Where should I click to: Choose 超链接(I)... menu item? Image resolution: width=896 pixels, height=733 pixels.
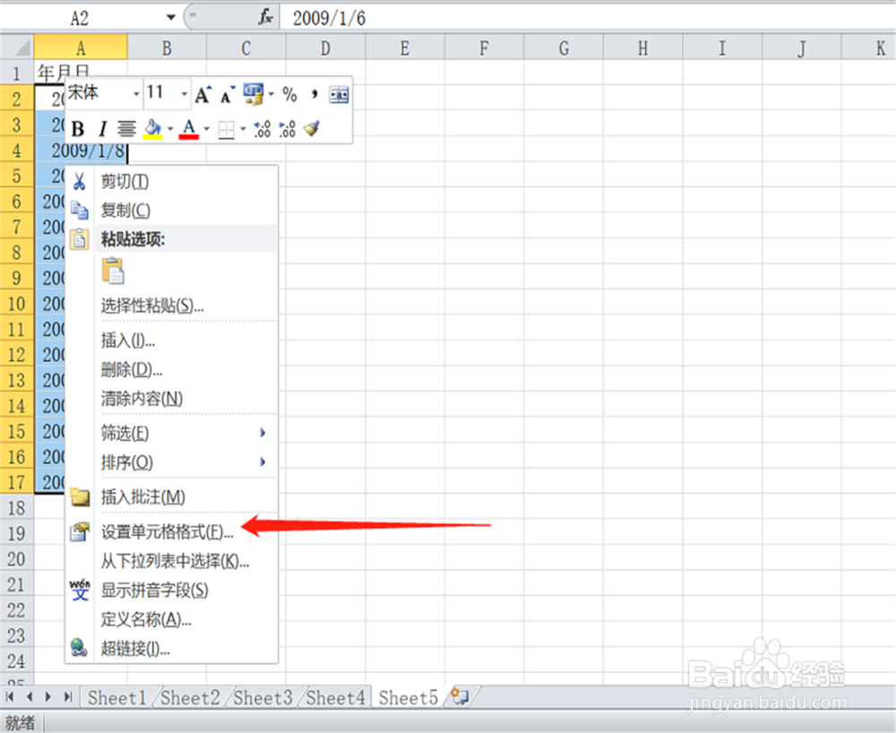[x=171, y=649]
